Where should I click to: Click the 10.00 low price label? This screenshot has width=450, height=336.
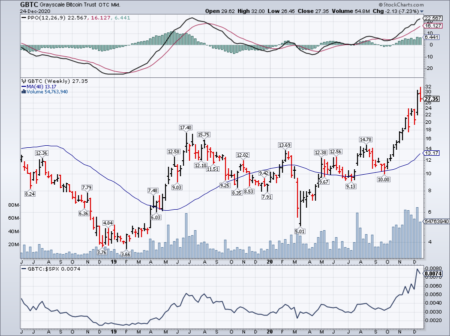click(x=383, y=179)
